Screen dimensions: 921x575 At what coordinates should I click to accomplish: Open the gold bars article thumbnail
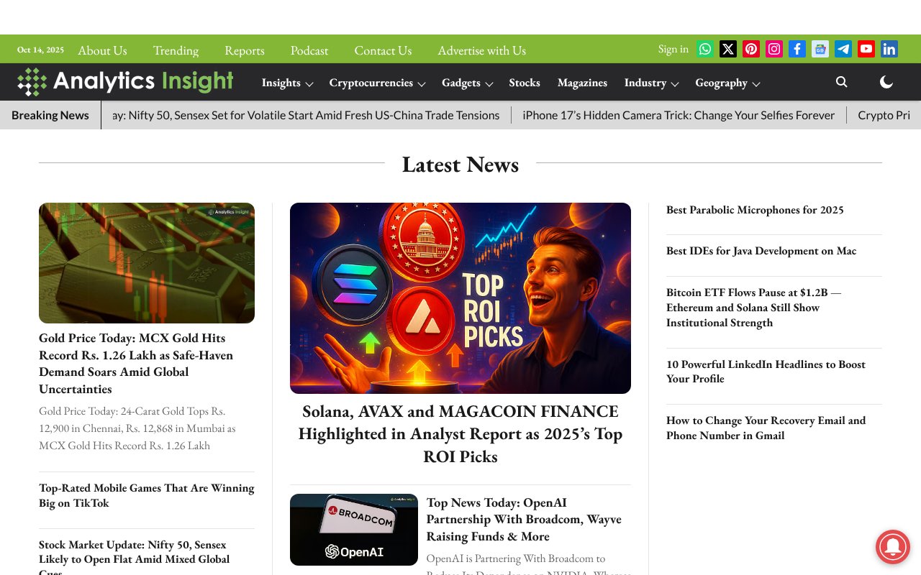[147, 263]
